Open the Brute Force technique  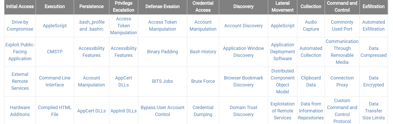point(203,81)
